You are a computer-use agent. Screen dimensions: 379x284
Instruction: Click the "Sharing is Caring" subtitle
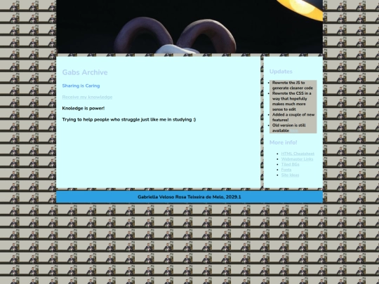(81, 86)
